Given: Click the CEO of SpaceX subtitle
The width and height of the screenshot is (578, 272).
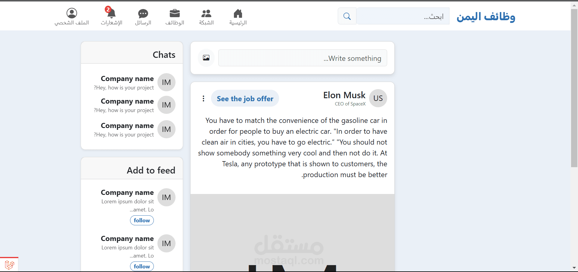Looking at the screenshot, I should [x=350, y=104].
